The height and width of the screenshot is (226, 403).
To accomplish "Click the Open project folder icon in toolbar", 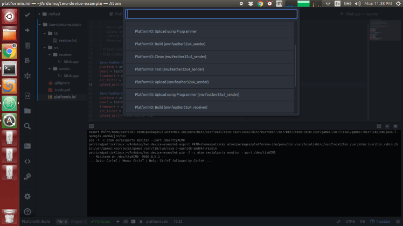I will [x=27, y=111].
